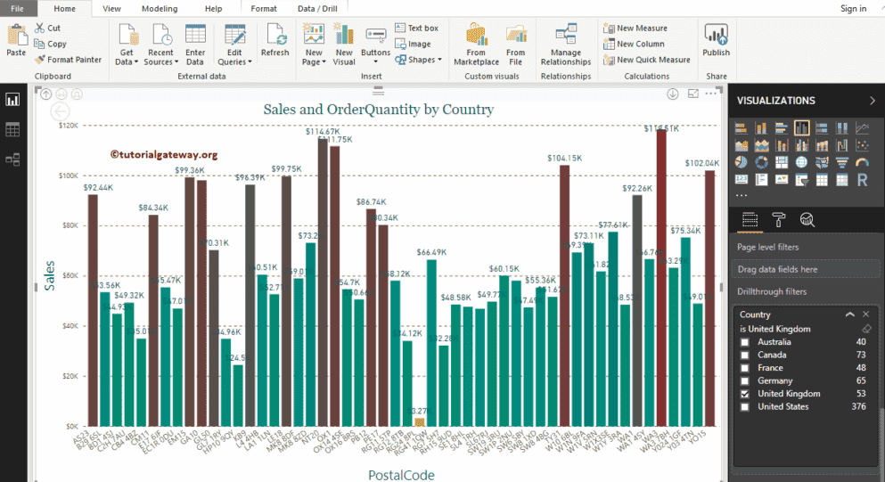Screen dimensions: 885x482
Task: Open the Data / Drill tab
Action: coord(319,8)
